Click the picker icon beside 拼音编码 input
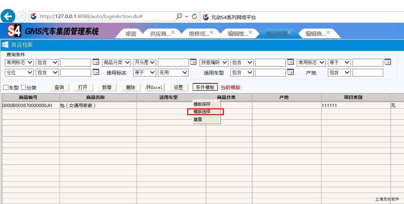 tap(290, 62)
